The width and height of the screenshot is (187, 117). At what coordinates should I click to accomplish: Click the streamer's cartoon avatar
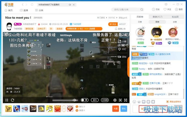pyautogui.click(x=9, y=26)
